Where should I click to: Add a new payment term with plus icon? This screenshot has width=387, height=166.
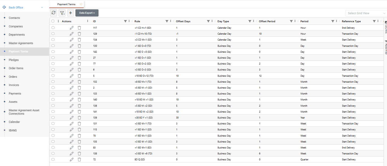coord(71,13)
